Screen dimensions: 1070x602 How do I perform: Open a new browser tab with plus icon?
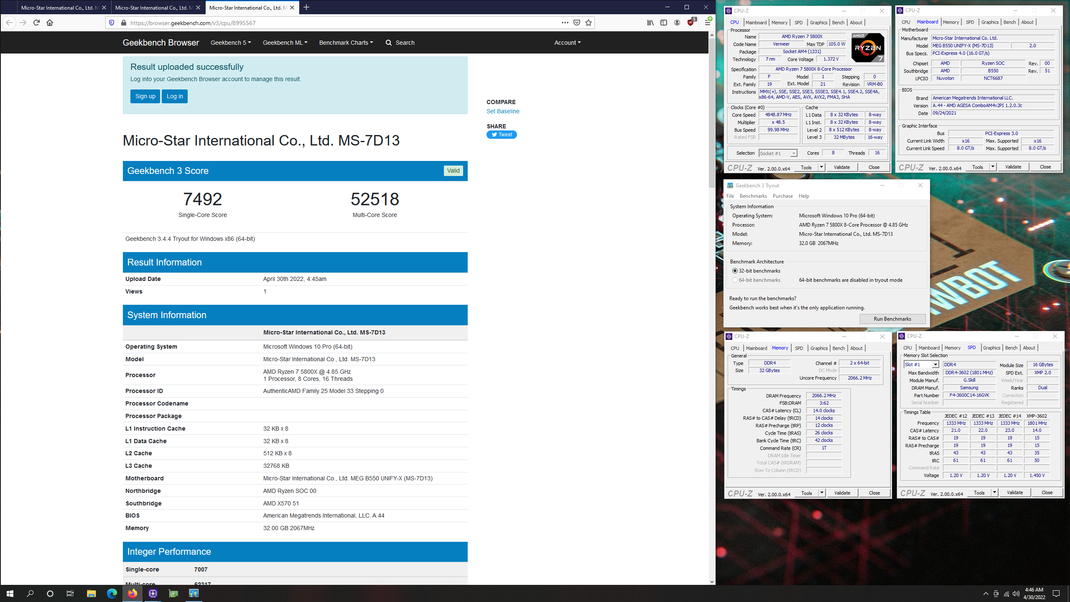306,7
